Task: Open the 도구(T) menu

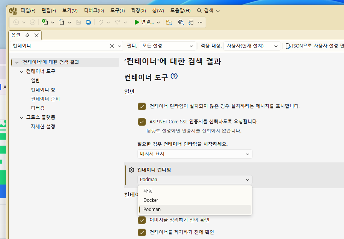Action: pyautogui.click(x=117, y=11)
